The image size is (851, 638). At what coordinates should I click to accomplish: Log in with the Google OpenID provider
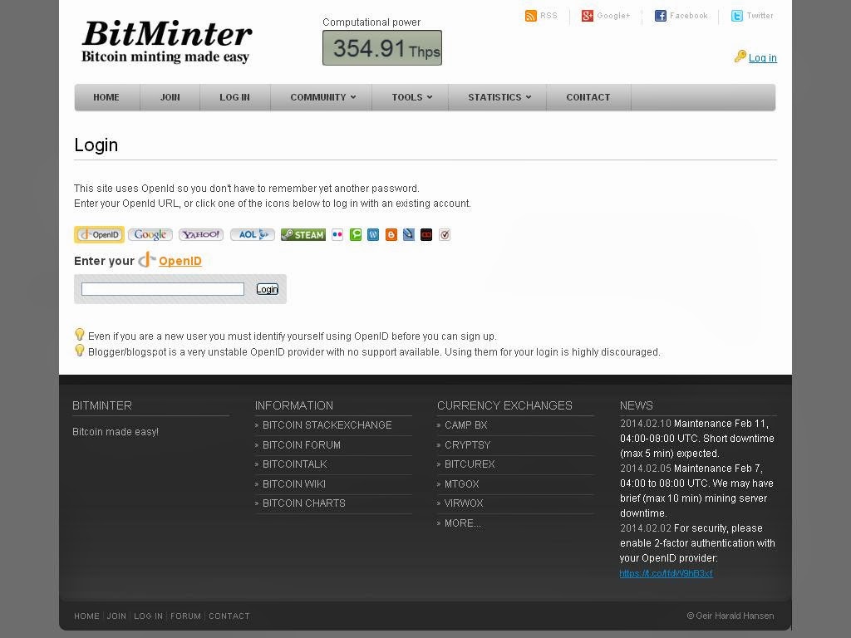150,234
